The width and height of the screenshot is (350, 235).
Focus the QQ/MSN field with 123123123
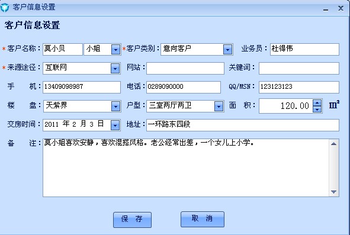[x=299, y=87]
